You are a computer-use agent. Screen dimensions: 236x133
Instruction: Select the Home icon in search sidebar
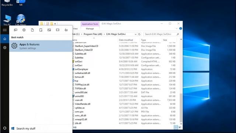click(5, 39)
